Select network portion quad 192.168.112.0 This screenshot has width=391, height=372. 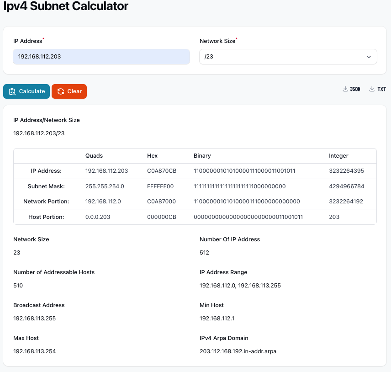(x=103, y=202)
